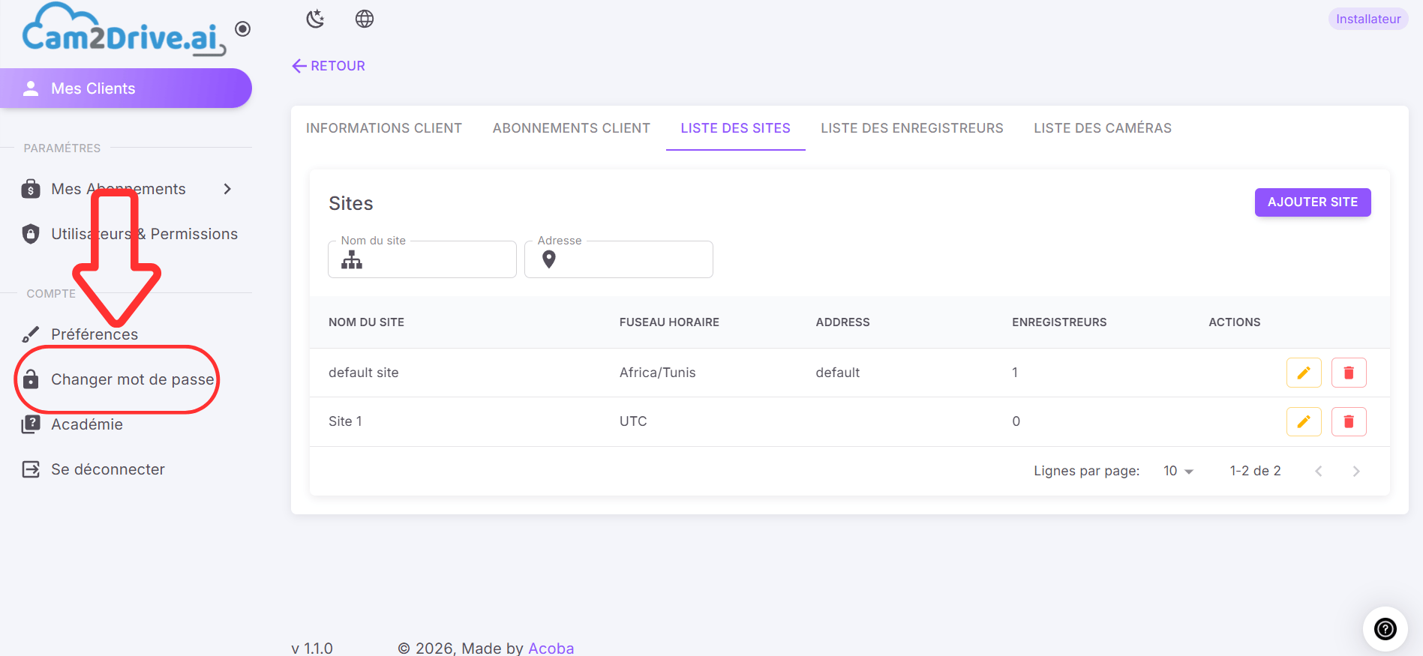Select the 'Site 1' name cell
Screen dimensions: 1423x656
(x=345, y=421)
